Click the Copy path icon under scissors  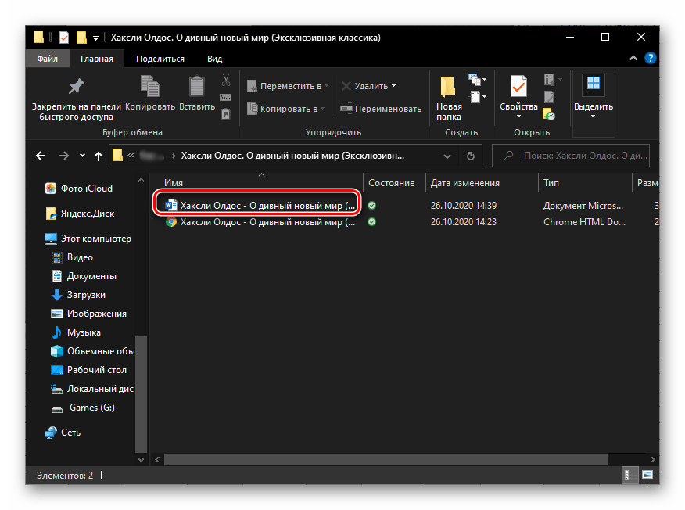[225, 98]
